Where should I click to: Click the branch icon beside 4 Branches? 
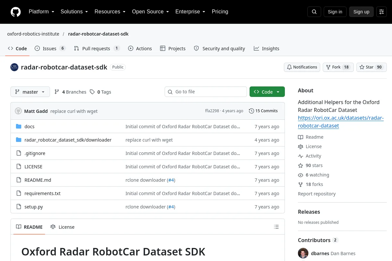(x=57, y=92)
